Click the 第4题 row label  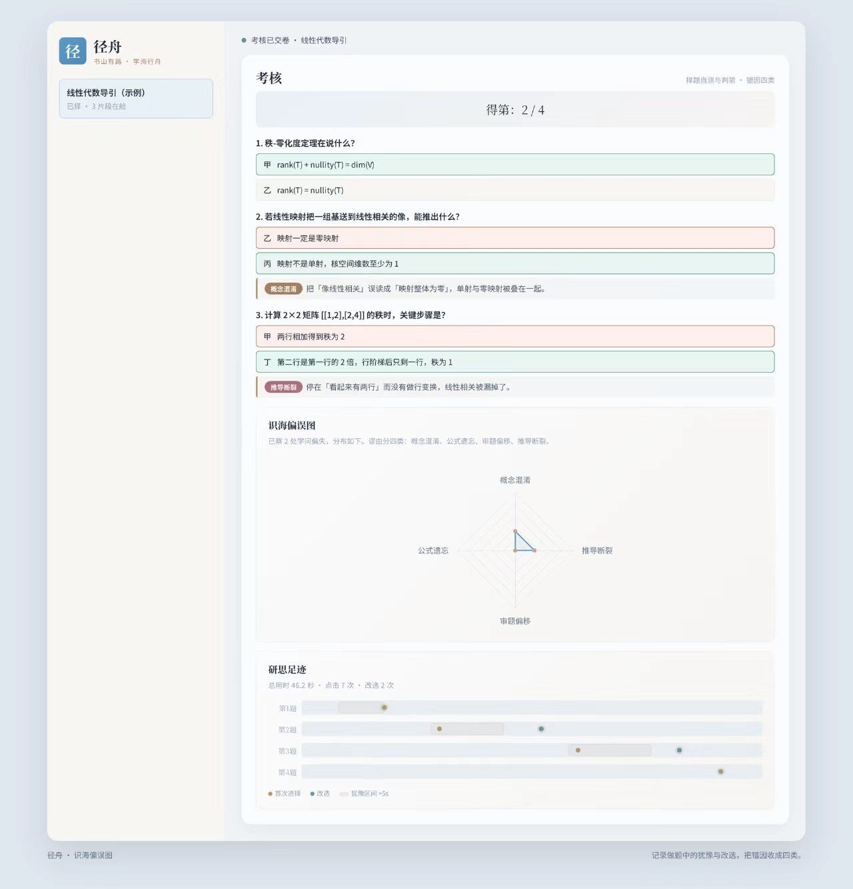click(287, 772)
